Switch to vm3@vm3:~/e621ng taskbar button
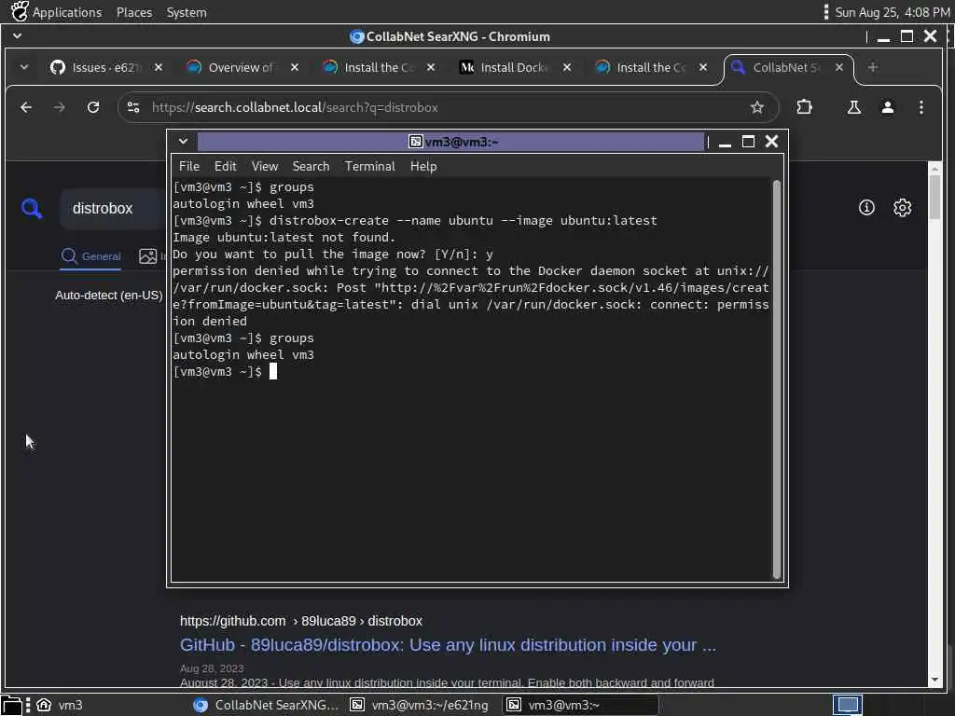Screen dimensions: 955x716 (421, 705)
